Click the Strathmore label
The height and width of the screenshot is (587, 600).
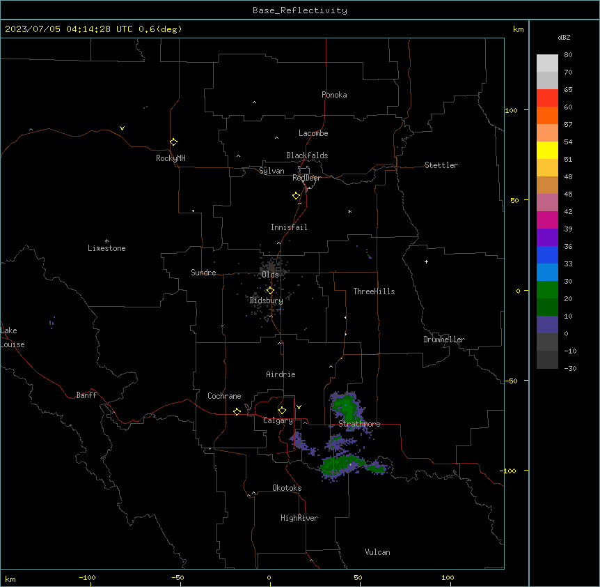[x=359, y=424]
